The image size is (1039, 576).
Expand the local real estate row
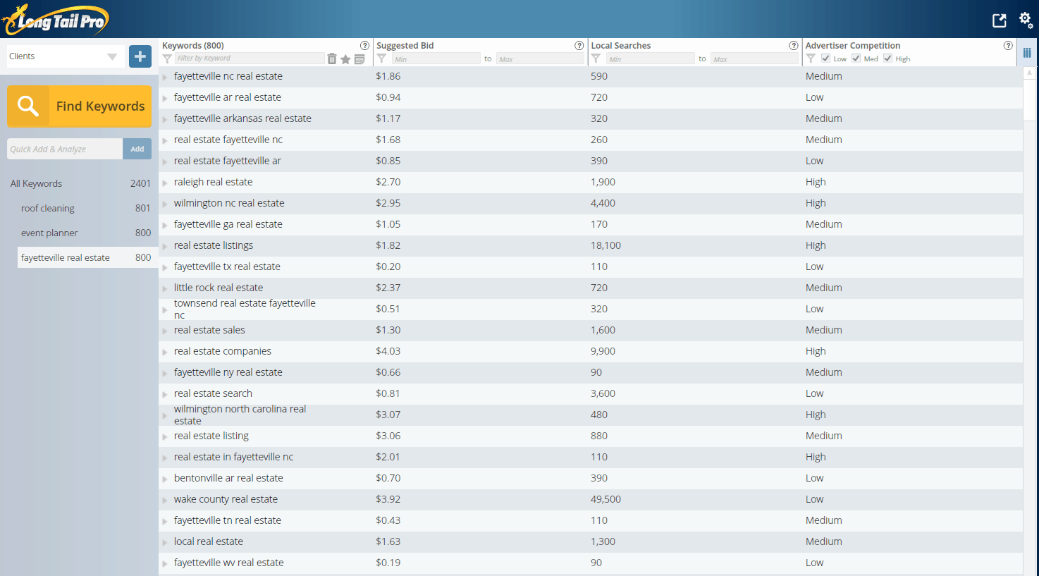pyautogui.click(x=165, y=542)
